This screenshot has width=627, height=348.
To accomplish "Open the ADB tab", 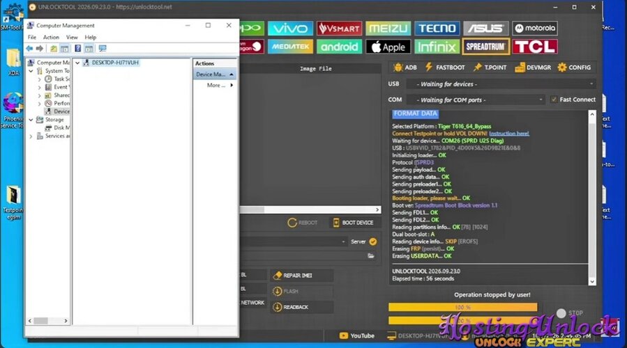I will coord(405,68).
